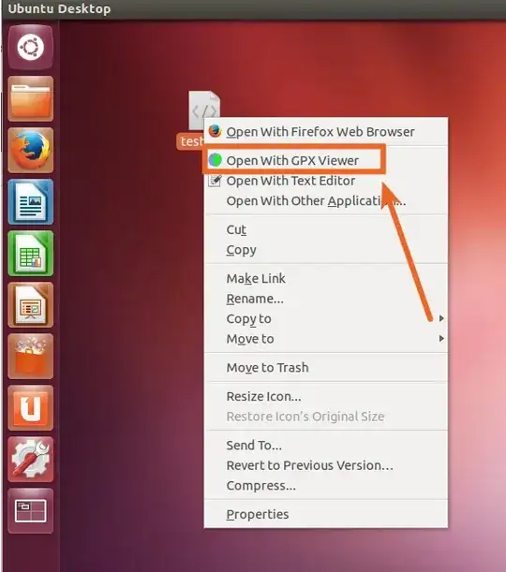Expand the Copy to submenu arrow
Screen dimensions: 506x572
click(441, 318)
